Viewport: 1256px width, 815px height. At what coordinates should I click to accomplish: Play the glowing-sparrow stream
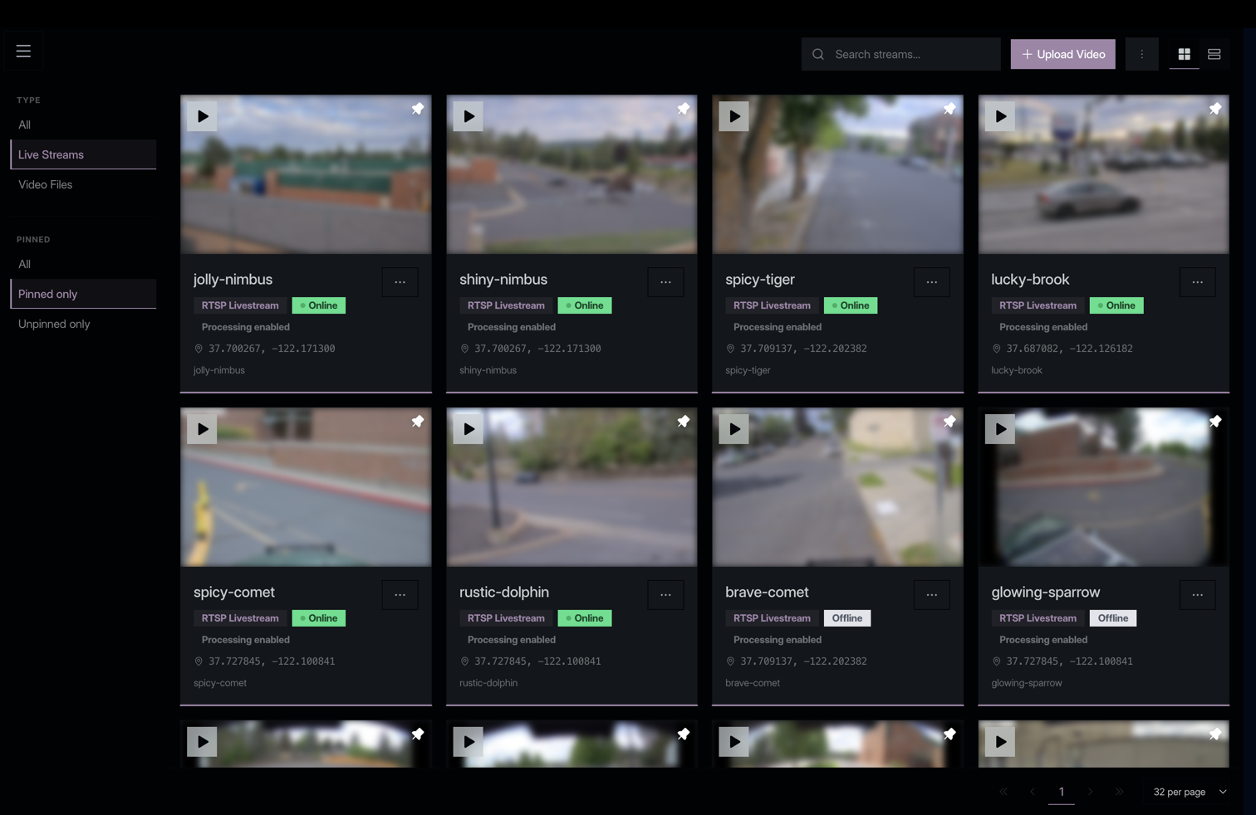(999, 429)
